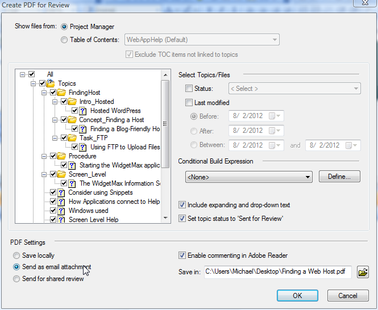
Task: Choose Send for shared review option
Action: click(x=16, y=279)
